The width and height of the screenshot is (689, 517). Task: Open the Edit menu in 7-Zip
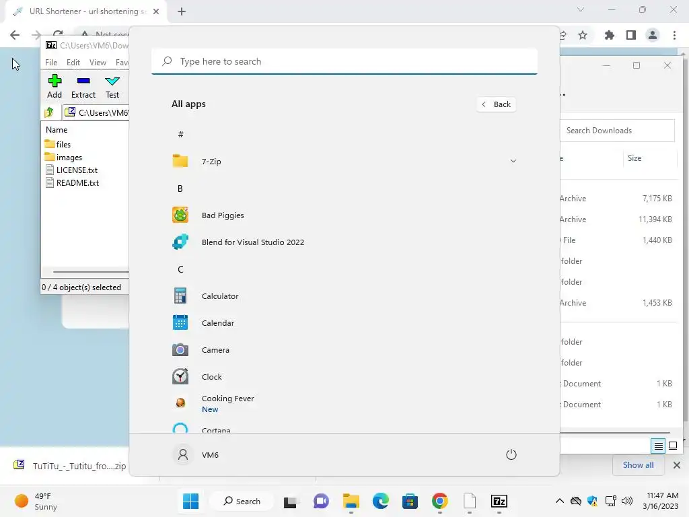73,63
